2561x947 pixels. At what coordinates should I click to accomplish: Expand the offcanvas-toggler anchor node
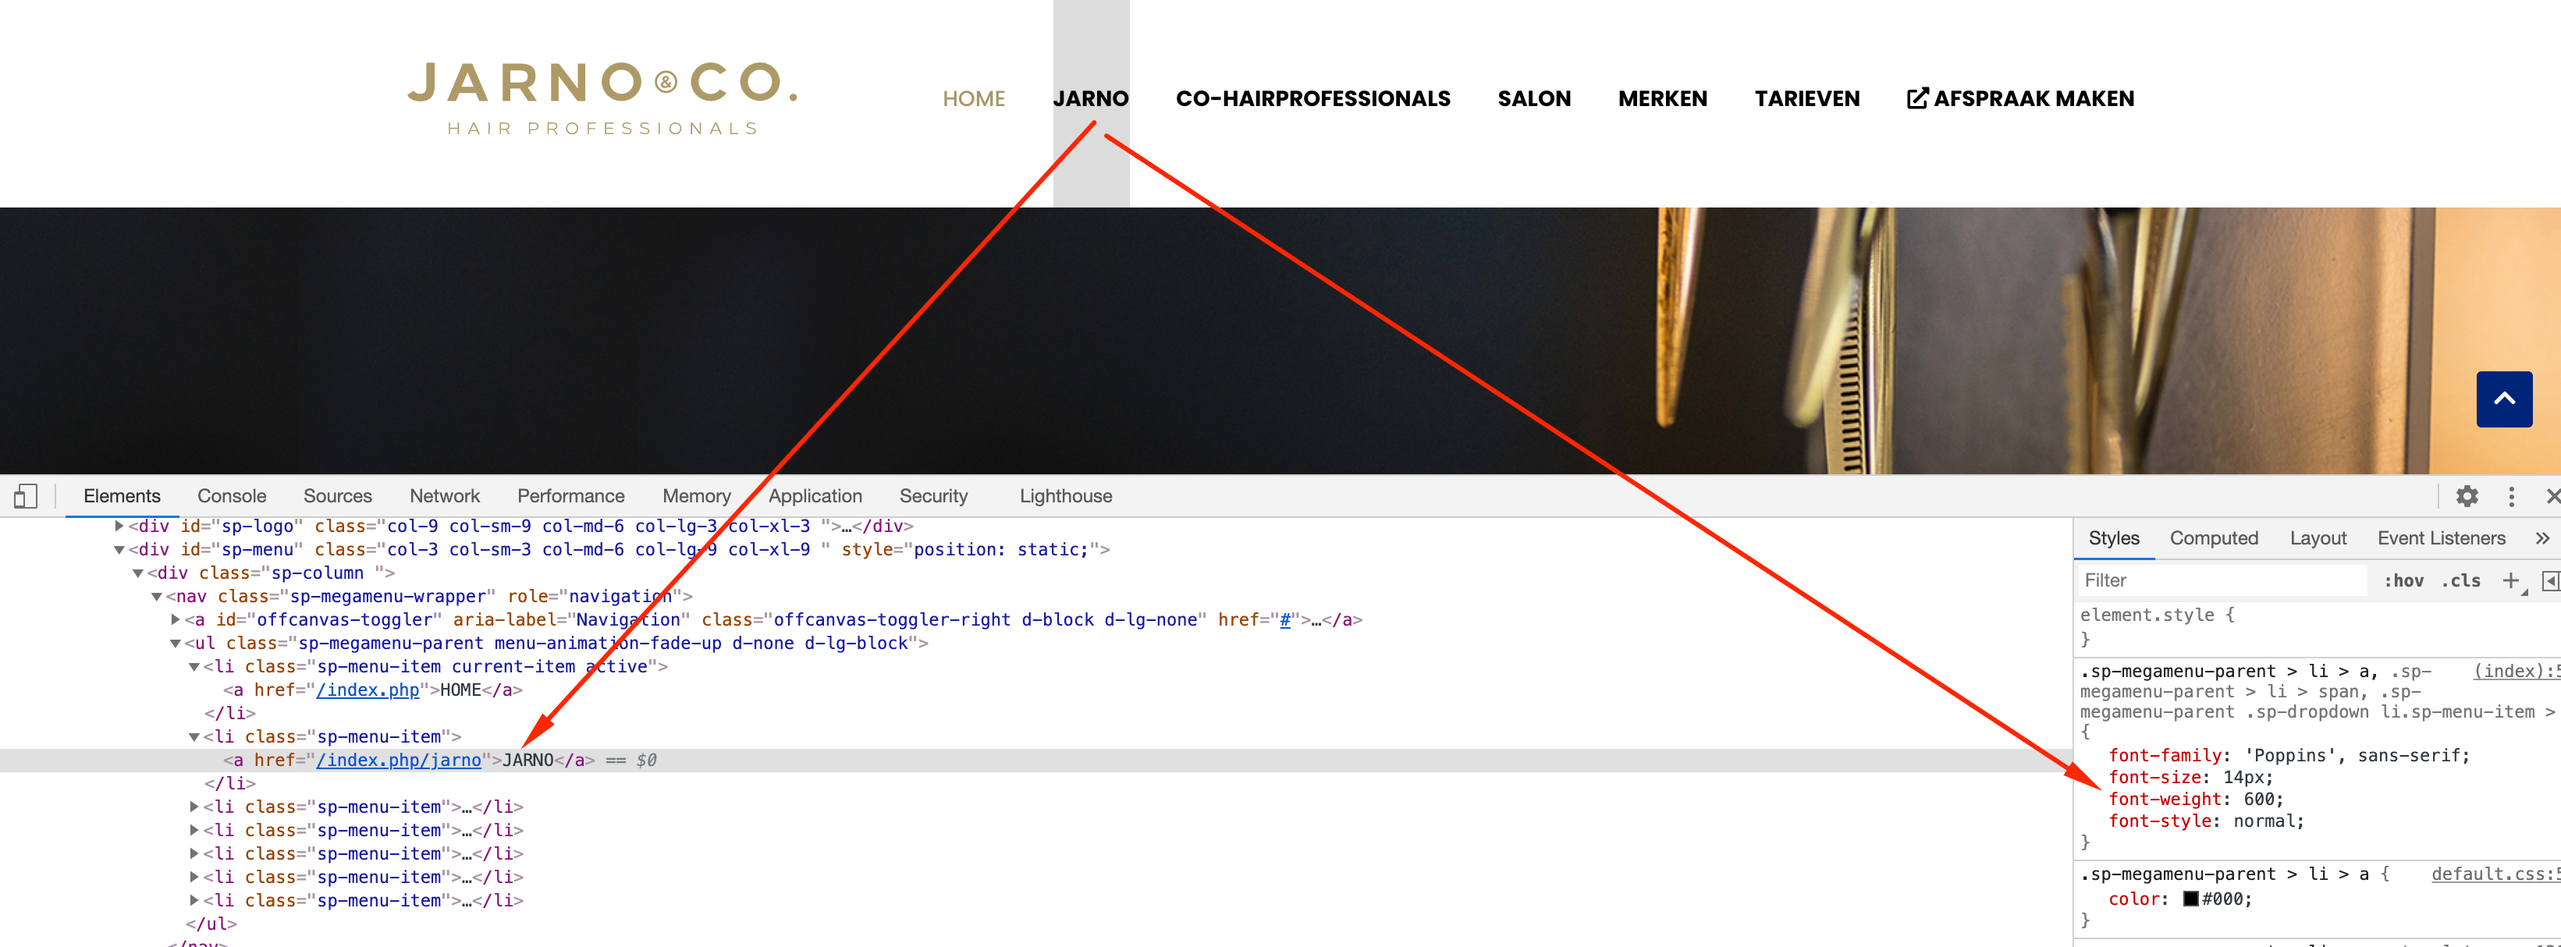(x=175, y=619)
